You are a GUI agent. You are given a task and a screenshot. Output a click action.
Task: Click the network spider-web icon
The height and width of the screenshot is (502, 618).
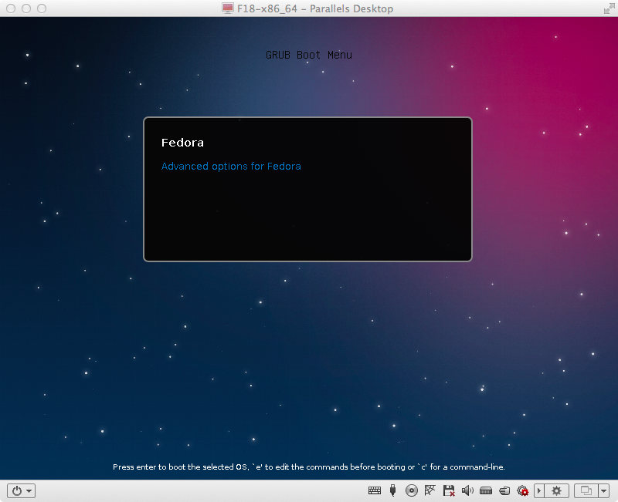pyautogui.click(x=430, y=490)
